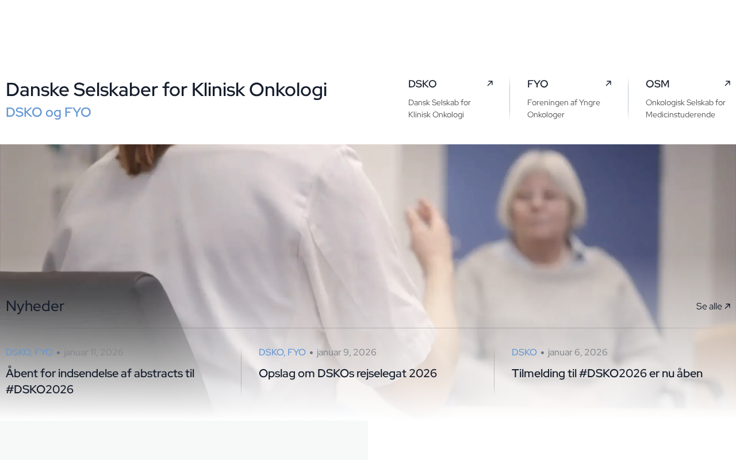Click the arrow icon next to Se alle
Viewport: 736px width, 460px height.
point(727,306)
